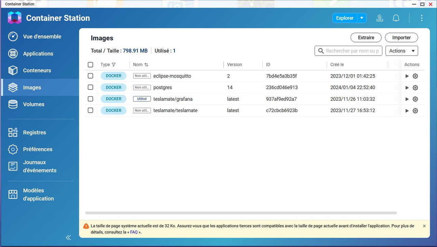The image size is (437, 247).
Task: Click the date 2024/01/04 22:52:40
Action: tap(353, 87)
